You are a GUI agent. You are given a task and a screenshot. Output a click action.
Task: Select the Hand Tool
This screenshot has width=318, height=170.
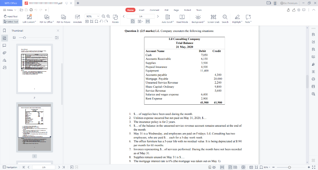tap(11, 16)
